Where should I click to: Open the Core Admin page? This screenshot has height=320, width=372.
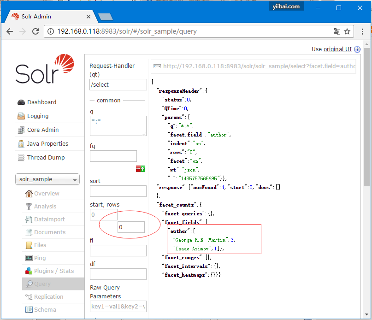(42, 130)
